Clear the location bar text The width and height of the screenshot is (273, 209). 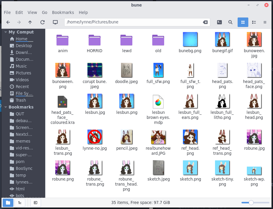click(x=205, y=22)
